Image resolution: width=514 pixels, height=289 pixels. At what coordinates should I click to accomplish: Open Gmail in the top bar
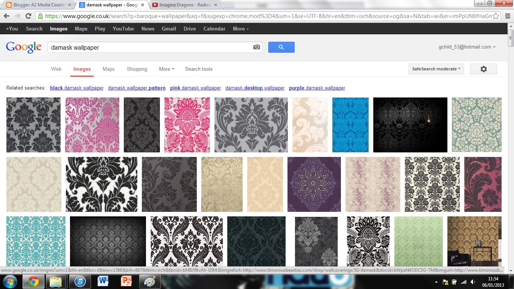tap(169, 29)
